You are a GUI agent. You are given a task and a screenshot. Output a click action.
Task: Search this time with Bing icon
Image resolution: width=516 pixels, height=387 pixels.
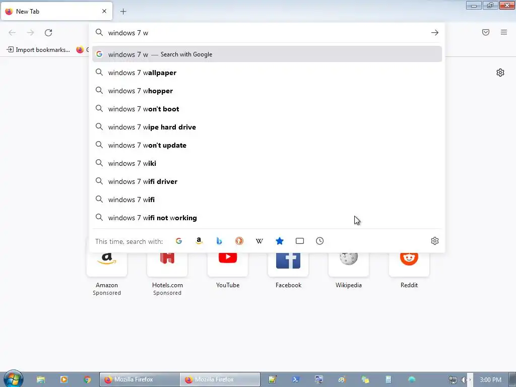click(x=219, y=241)
